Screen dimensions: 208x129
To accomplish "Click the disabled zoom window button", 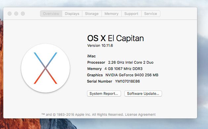I will point(23,14).
